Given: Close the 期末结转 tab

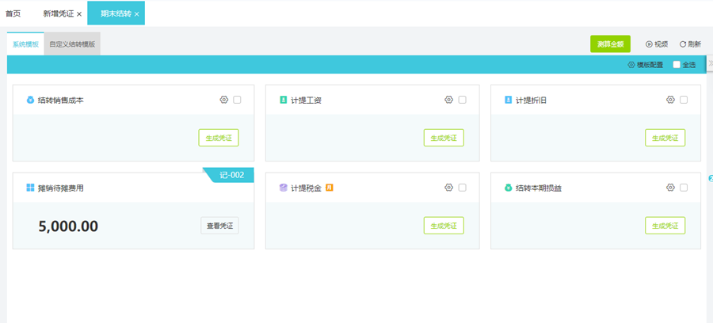Looking at the screenshot, I should click(137, 14).
